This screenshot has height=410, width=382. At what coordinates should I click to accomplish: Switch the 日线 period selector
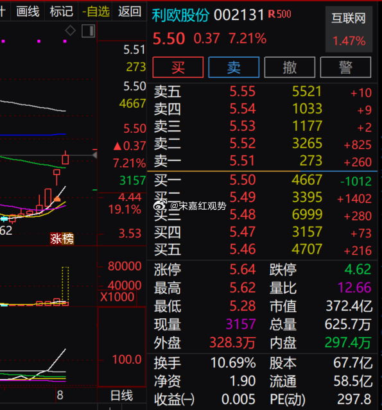pos(122,395)
